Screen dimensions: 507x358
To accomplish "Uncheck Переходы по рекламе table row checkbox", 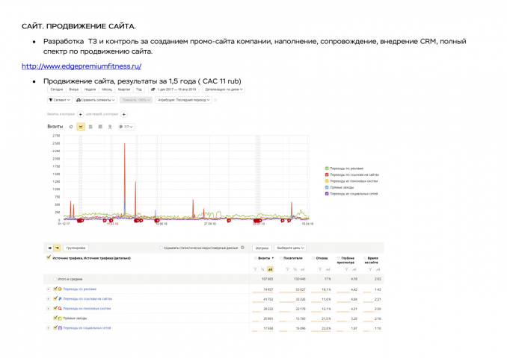I will (x=55, y=289).
